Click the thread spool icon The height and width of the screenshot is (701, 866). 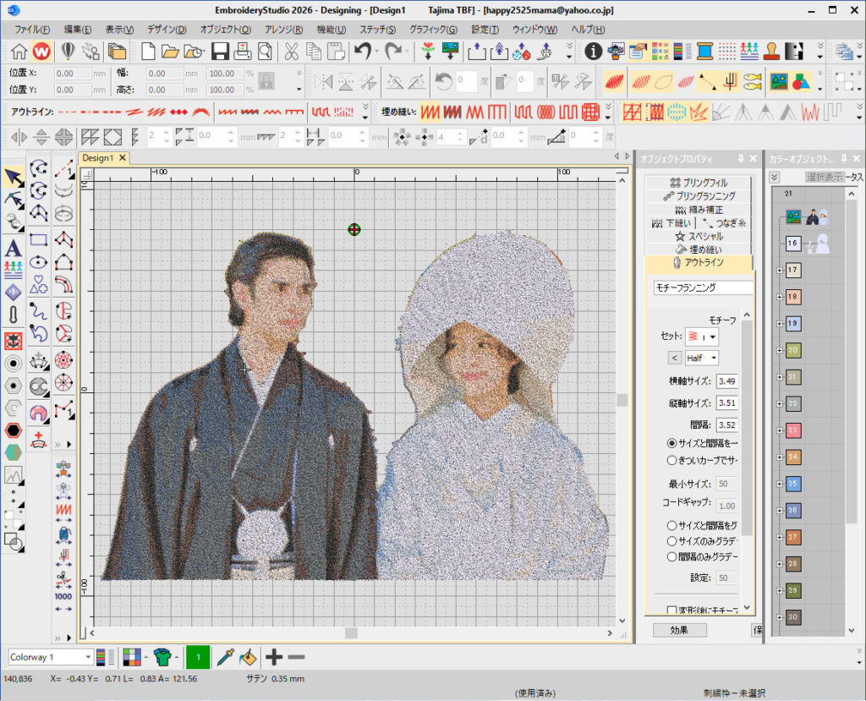click(704, 52)
